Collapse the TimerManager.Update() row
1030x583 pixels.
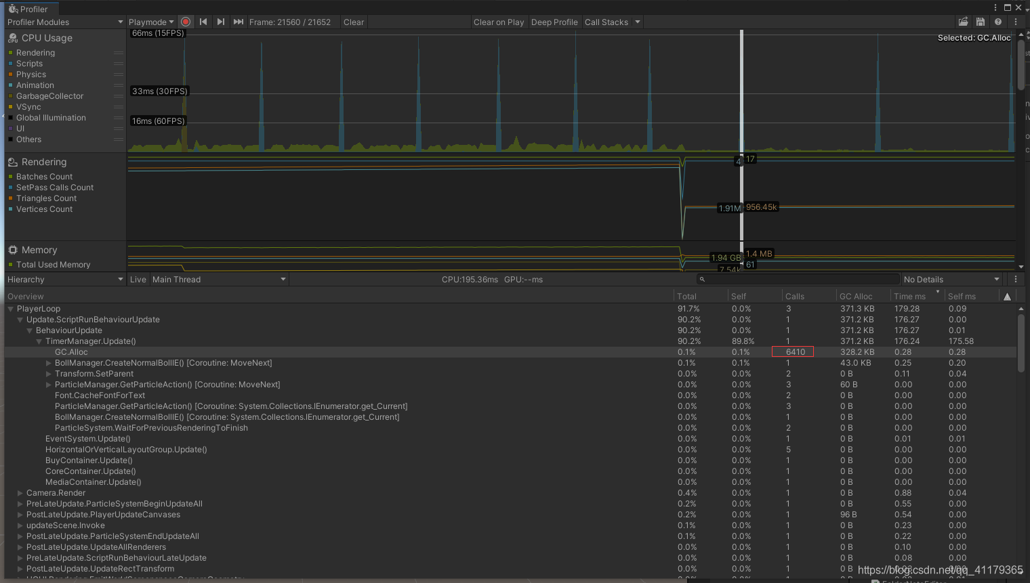point(39,341)
